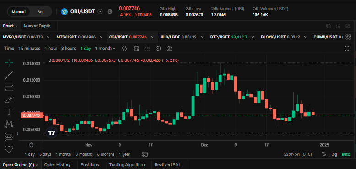Click the OBI coin logo
Screen dimensions: 356x169
(65, 11)
